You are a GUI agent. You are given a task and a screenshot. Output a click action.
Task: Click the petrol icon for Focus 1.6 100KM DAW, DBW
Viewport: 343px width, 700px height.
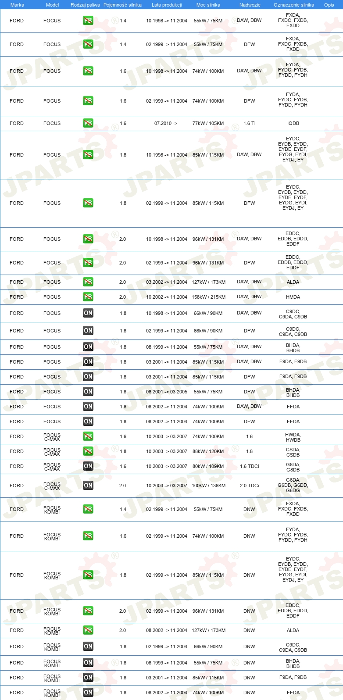pos(88,71)
